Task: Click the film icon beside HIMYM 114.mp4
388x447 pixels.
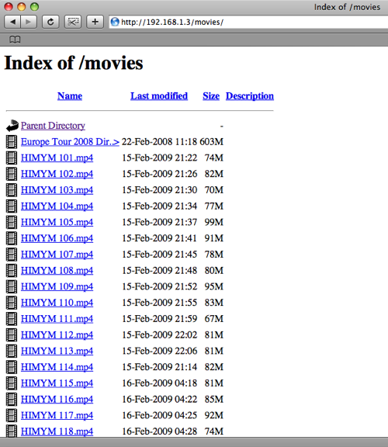Action: (12, 367)
